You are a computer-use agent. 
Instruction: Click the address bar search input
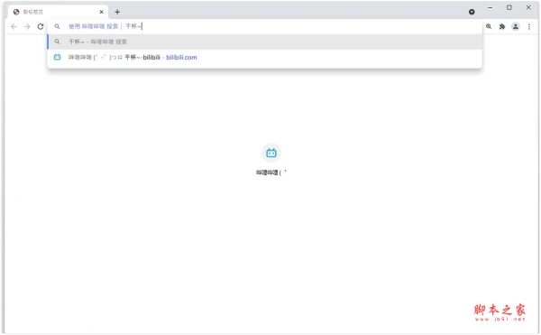(x=264, y=26)
